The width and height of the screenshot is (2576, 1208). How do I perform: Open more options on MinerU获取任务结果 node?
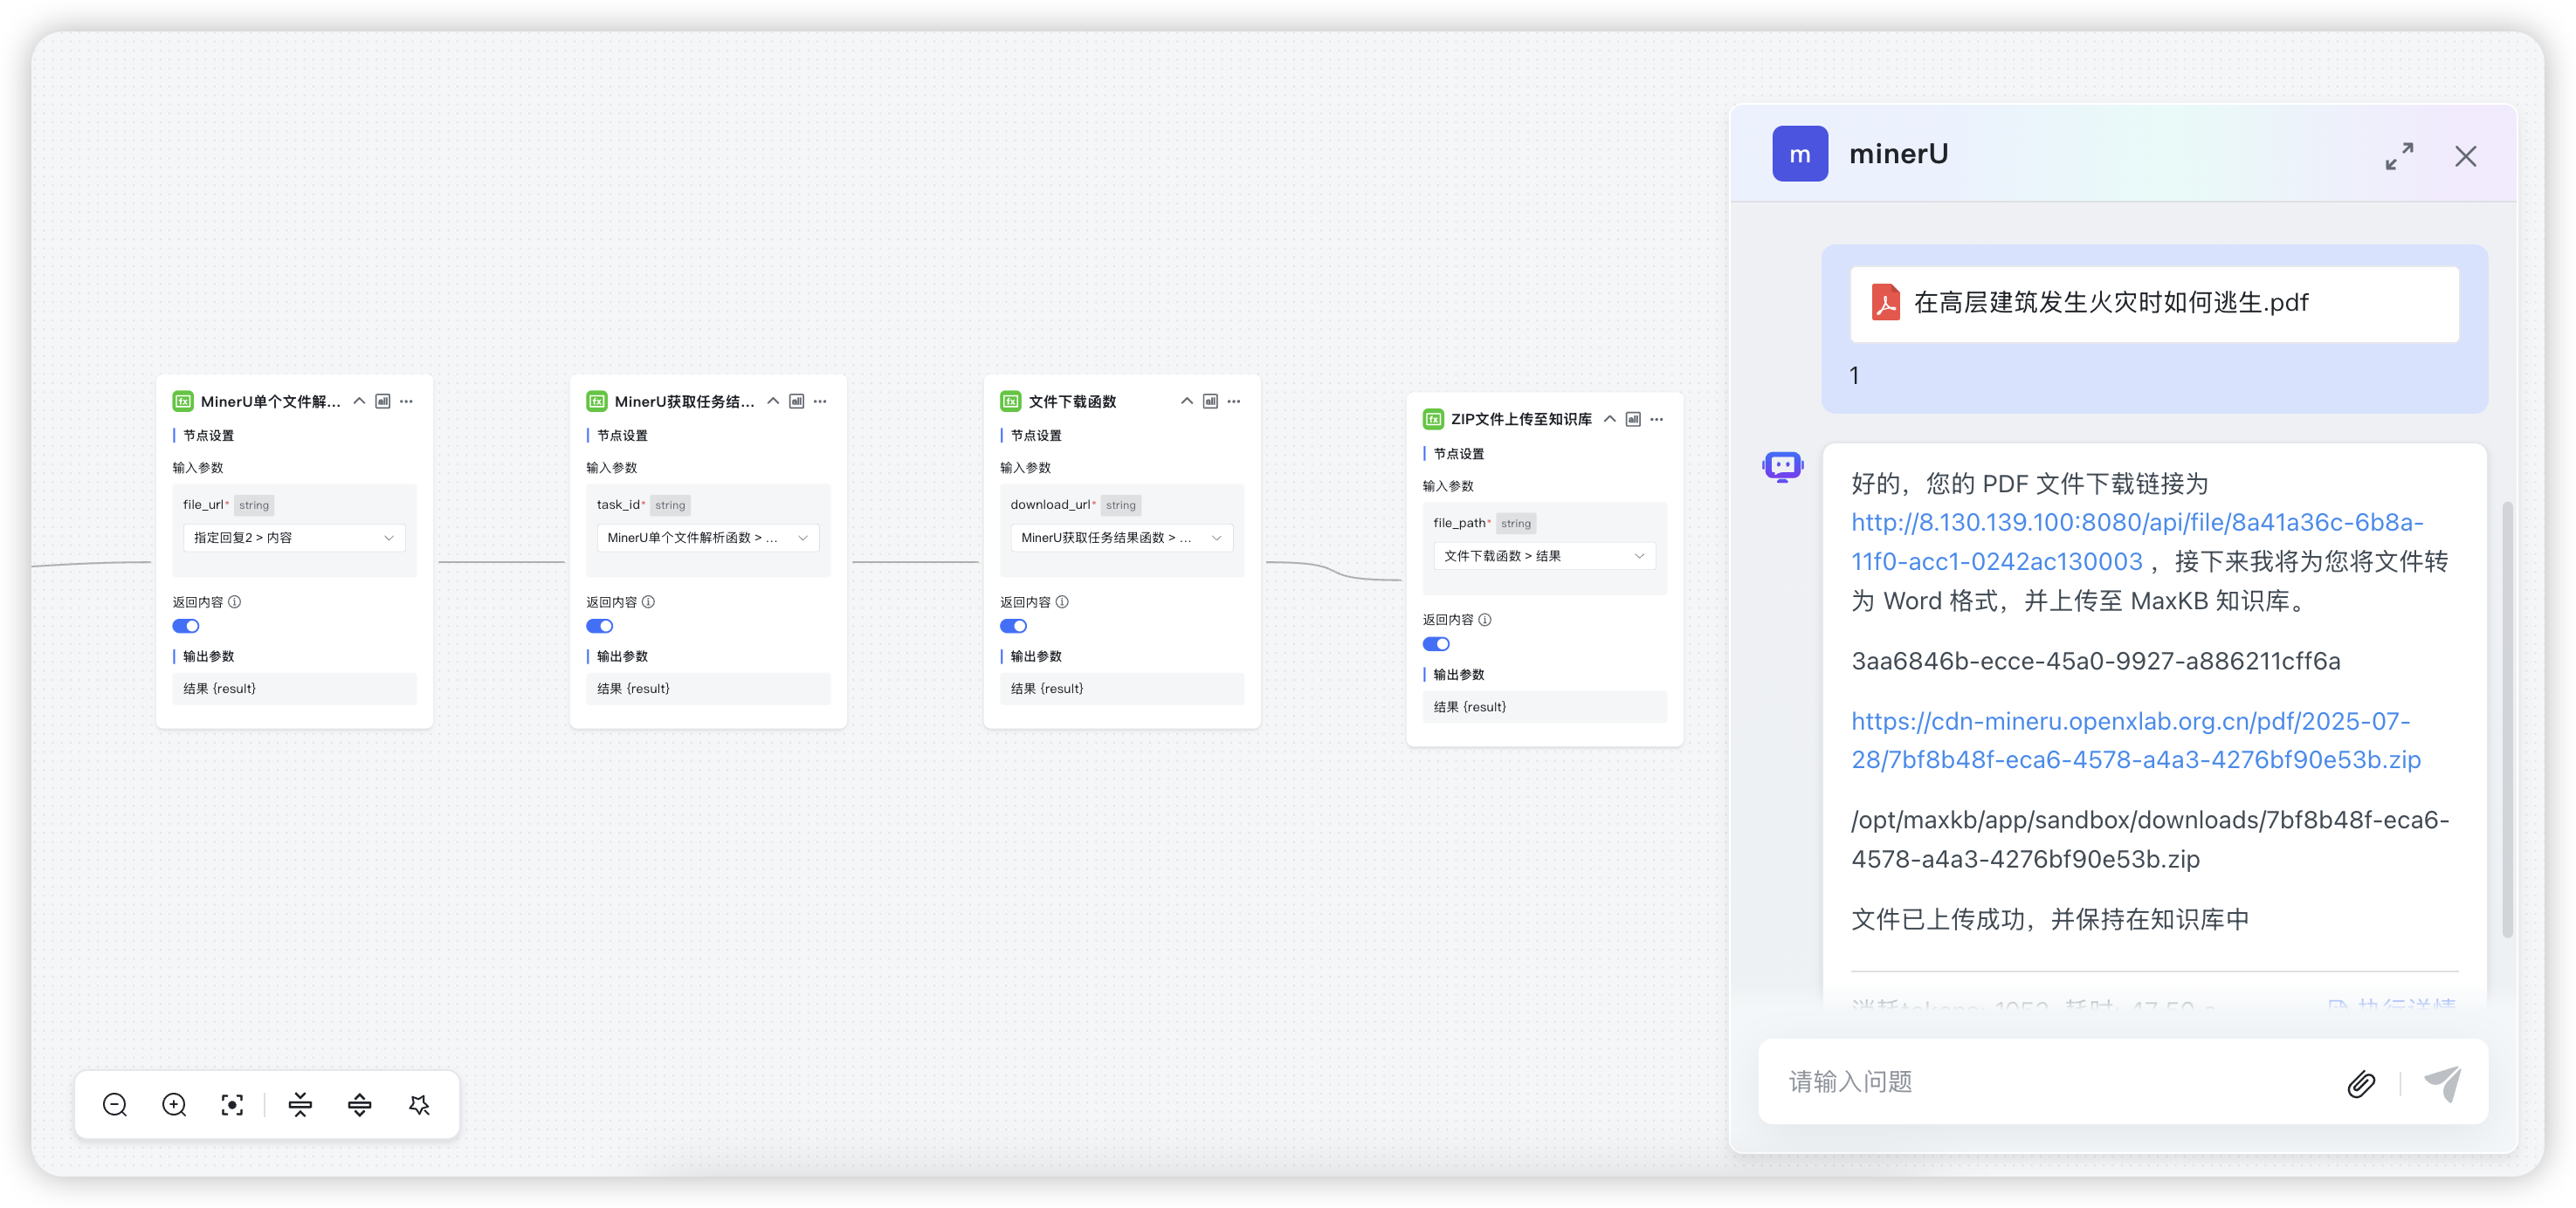821,401
